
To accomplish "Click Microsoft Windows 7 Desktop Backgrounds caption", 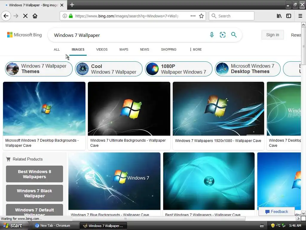I will [42, 143].
